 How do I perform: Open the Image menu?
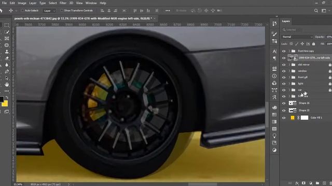[x=22, y=3]
